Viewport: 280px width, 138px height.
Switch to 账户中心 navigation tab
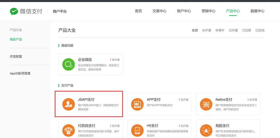pos(184,11)
